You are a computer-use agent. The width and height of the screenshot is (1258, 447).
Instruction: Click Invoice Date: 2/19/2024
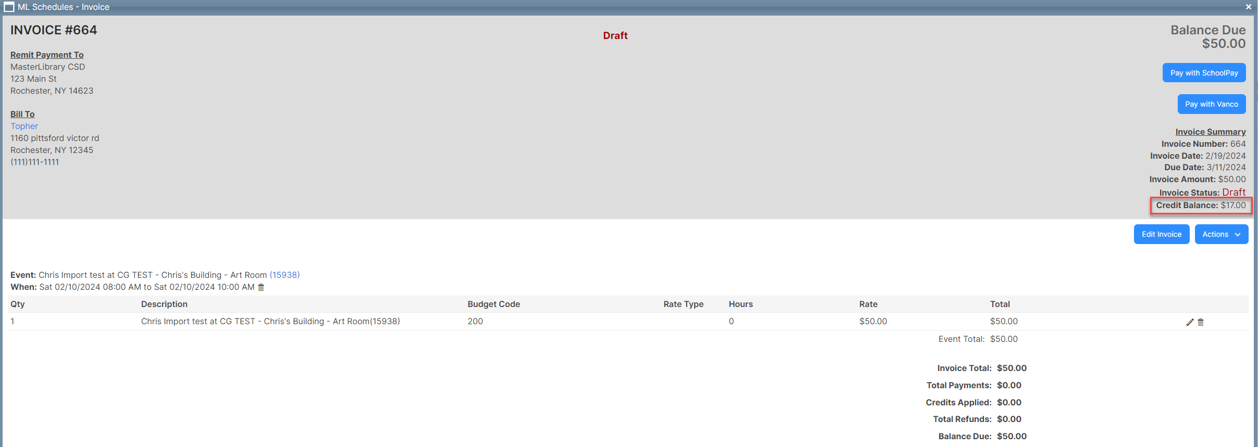coord(1198,156)
